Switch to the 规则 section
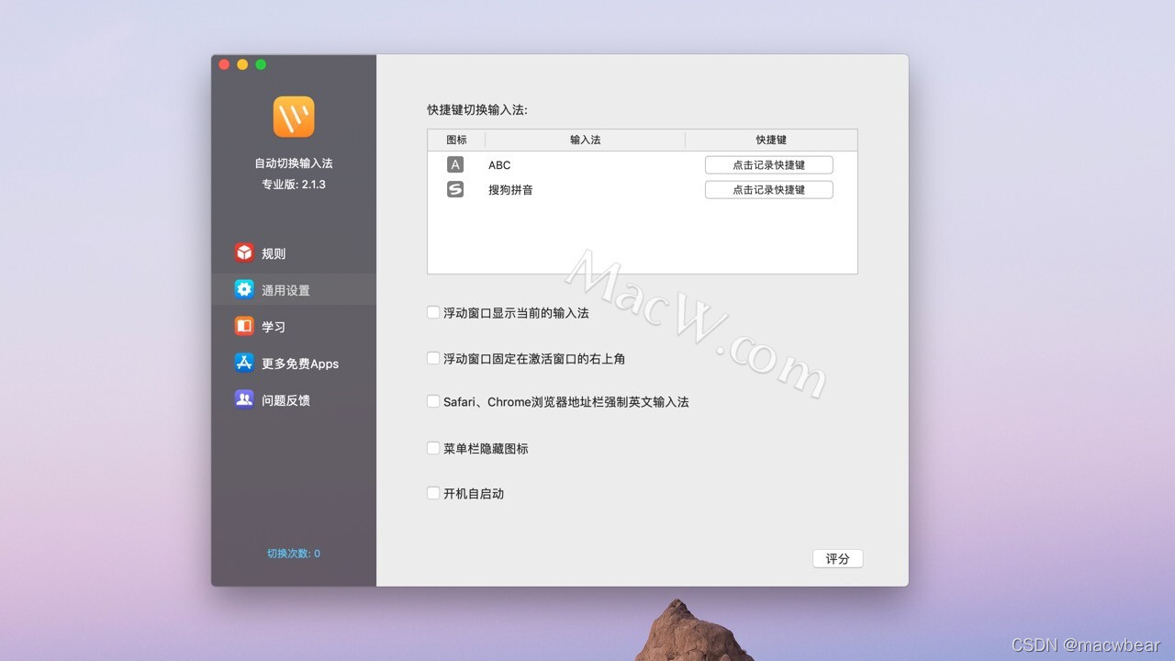 coord(271,252)
